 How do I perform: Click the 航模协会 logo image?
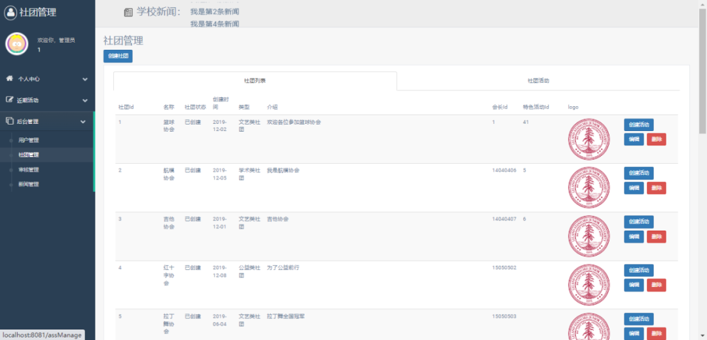coord(589,188)
